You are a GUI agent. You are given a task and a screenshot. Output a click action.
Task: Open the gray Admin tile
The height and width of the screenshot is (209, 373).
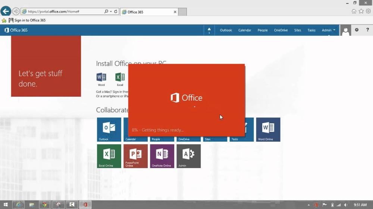pyautogui.click(x=188, y=156)
